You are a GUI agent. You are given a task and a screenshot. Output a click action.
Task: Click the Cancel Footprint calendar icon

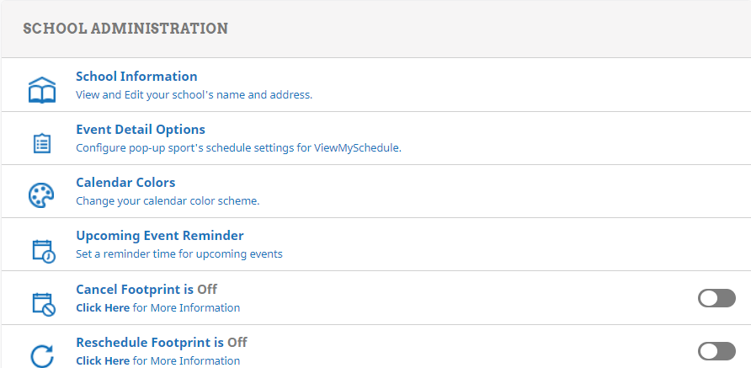[x=42, y=303]
